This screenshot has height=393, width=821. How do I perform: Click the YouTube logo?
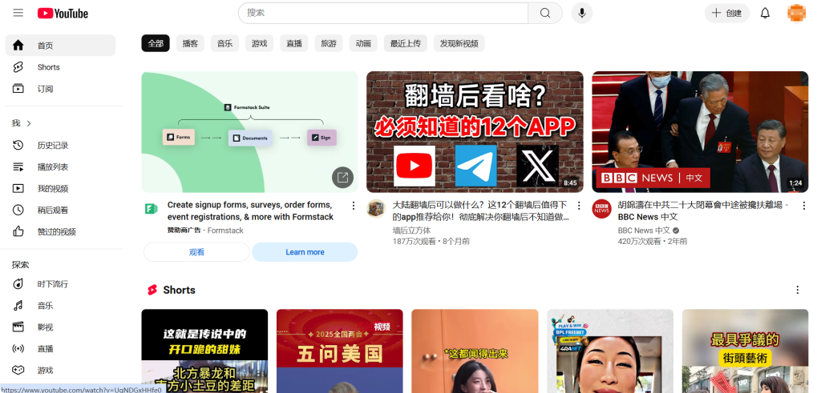click(63, 13)
